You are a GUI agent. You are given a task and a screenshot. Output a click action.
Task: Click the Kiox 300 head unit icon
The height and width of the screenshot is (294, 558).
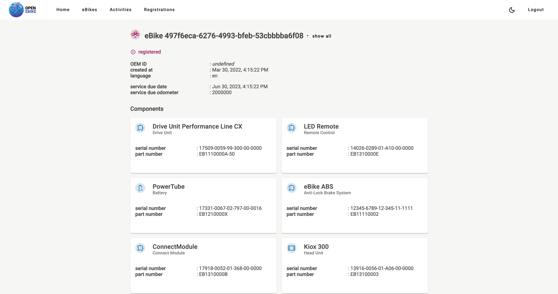292,248
